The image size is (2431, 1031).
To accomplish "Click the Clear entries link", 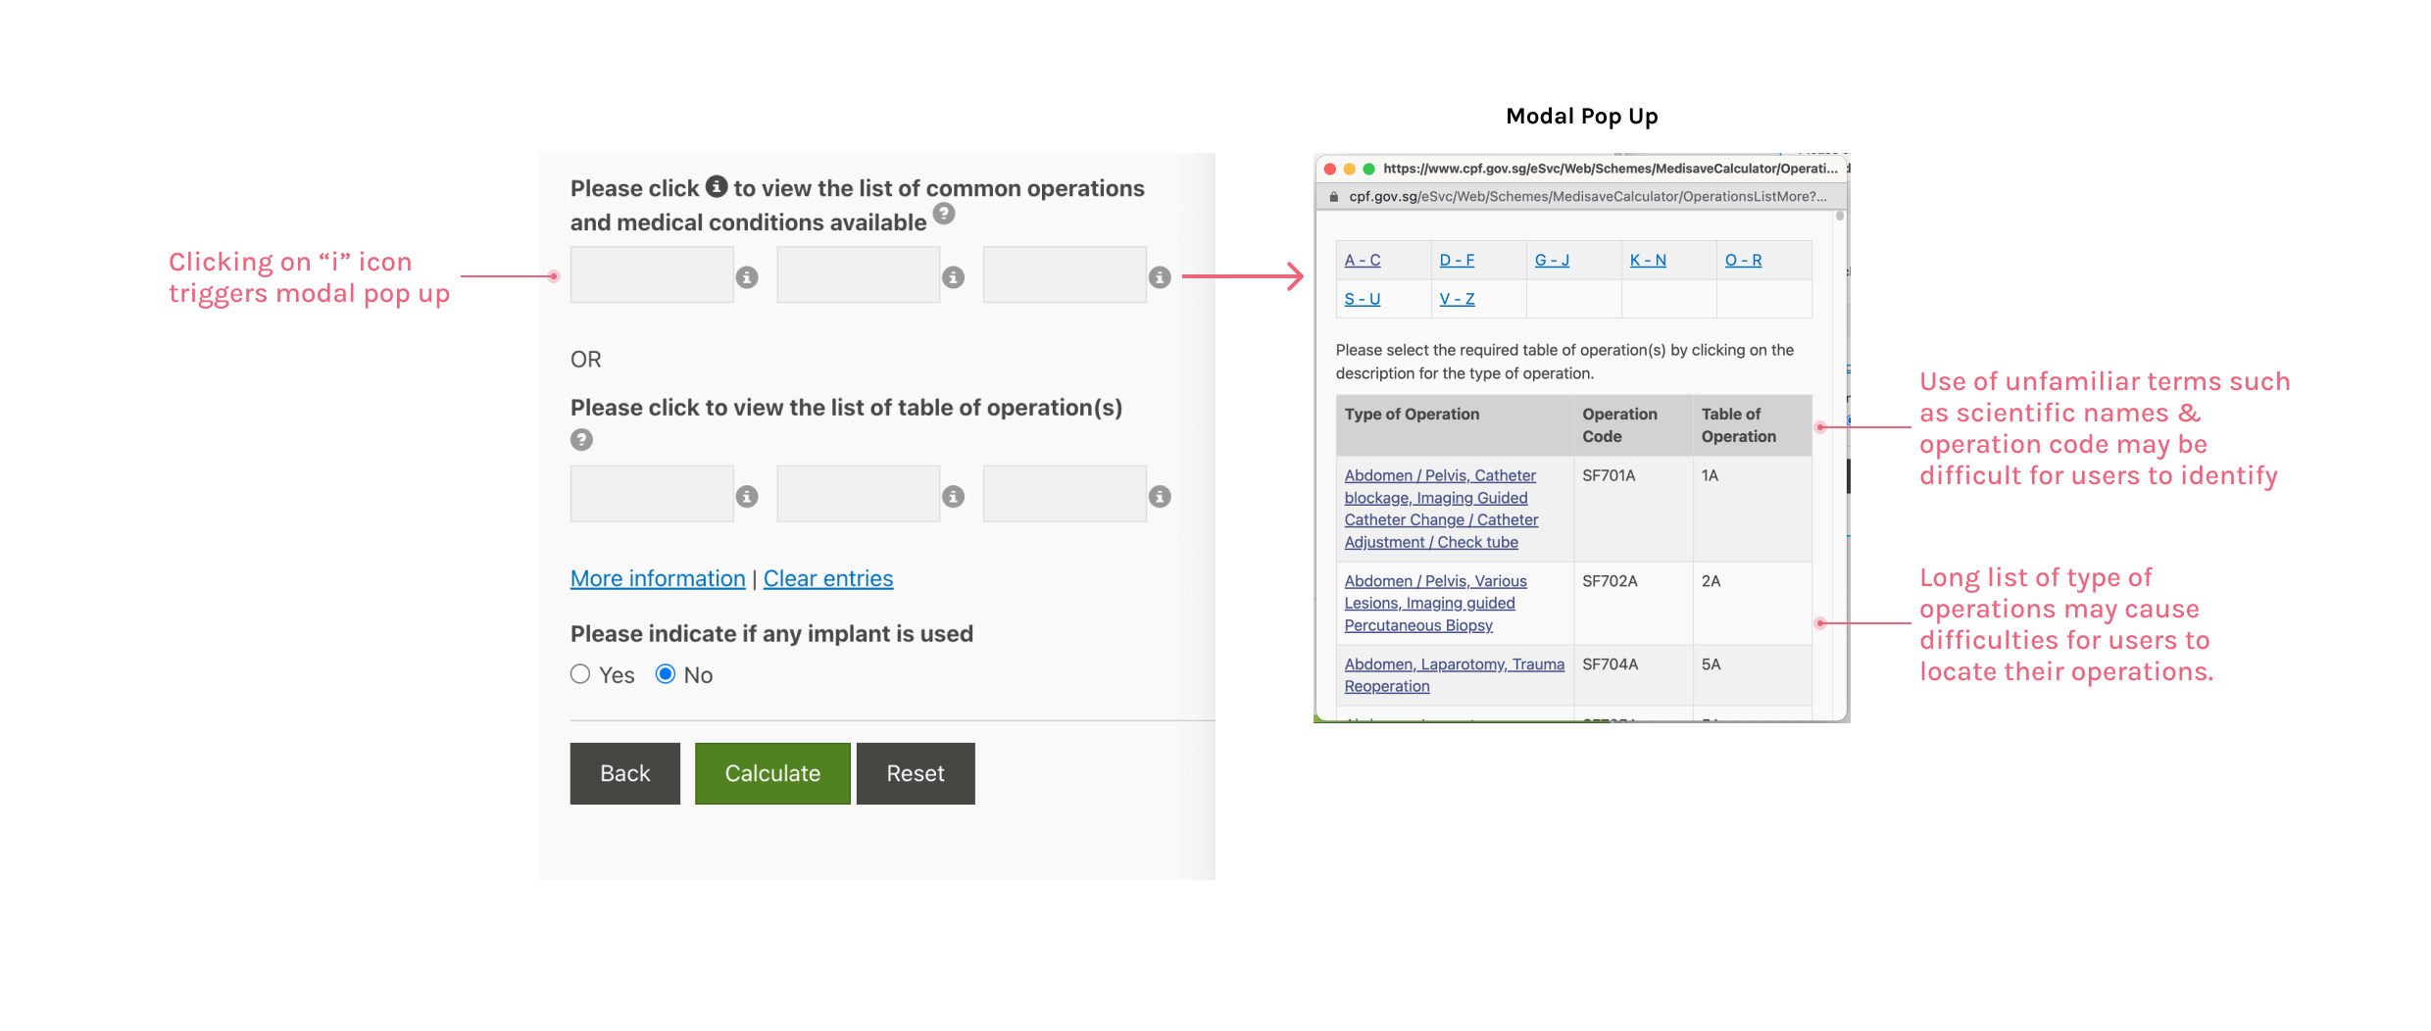I will point(828,579).
